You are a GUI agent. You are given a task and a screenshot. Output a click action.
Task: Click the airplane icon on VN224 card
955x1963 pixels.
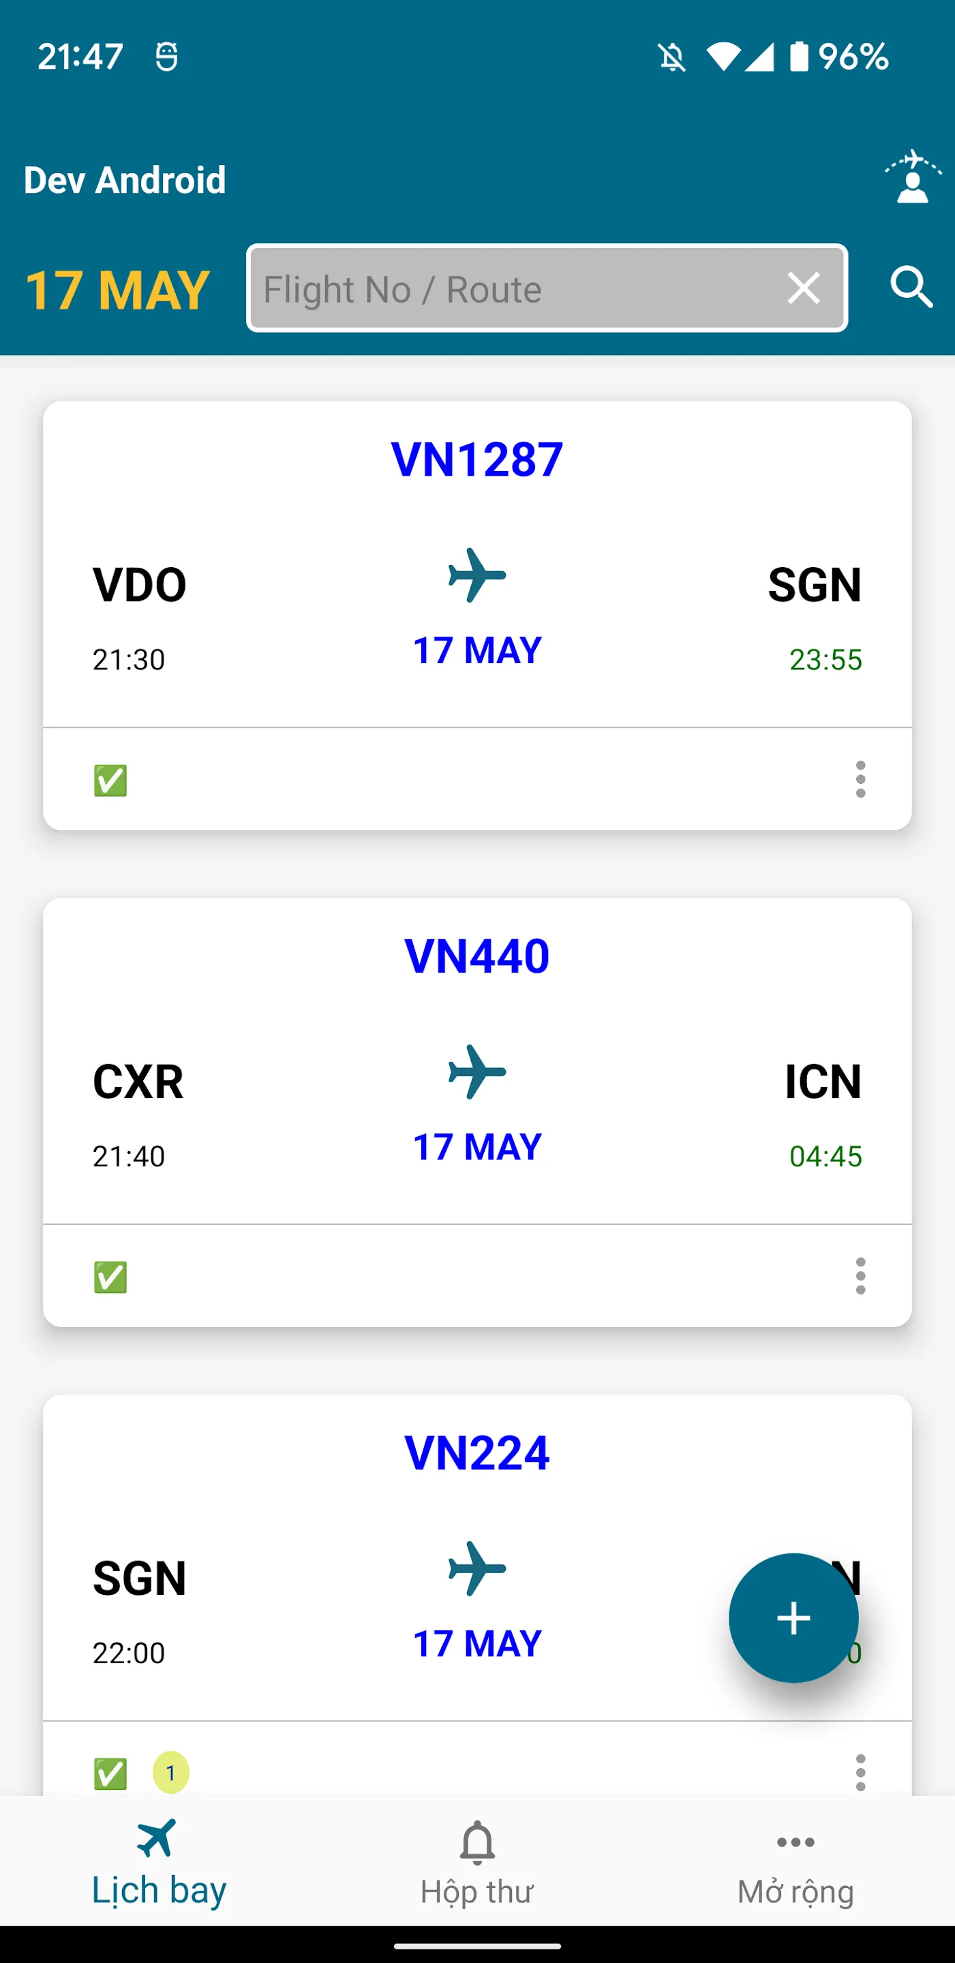pyautogui.click(x=477, y=1568)
